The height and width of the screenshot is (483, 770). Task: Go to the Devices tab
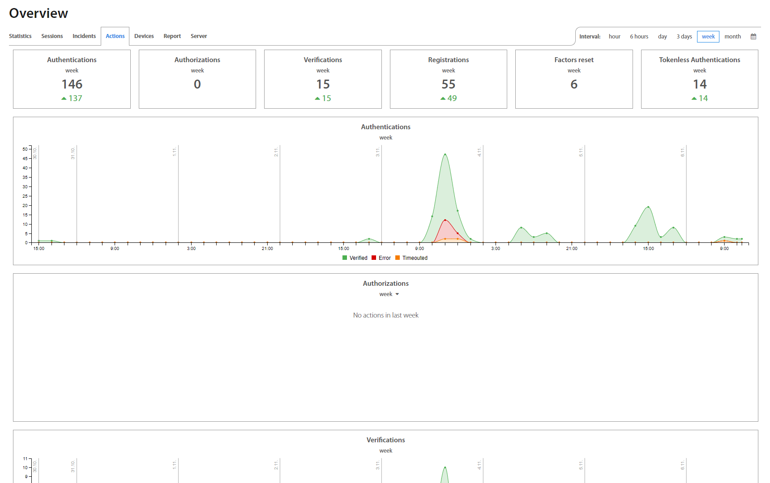pyautogui.click(x=144, y=36)
